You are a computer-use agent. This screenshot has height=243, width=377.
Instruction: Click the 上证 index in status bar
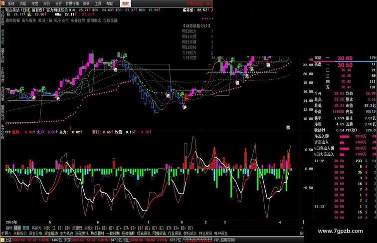(8, 240)
